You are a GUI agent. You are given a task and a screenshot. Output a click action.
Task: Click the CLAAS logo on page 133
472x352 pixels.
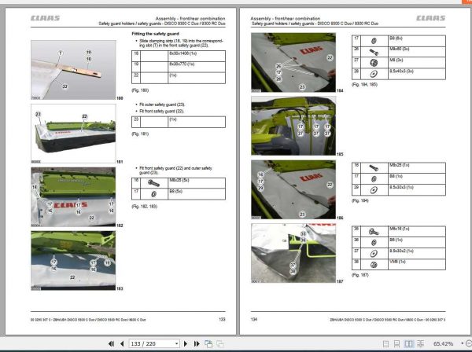tap(45, 18)
